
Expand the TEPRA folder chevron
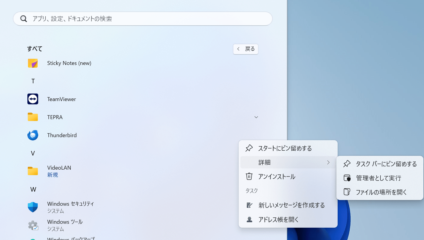coord(256,117)
